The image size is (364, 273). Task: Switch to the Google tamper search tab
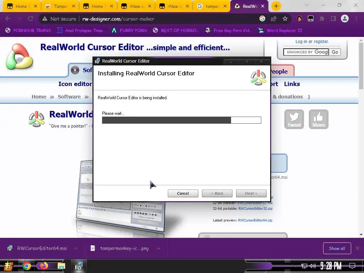[212, 6]
